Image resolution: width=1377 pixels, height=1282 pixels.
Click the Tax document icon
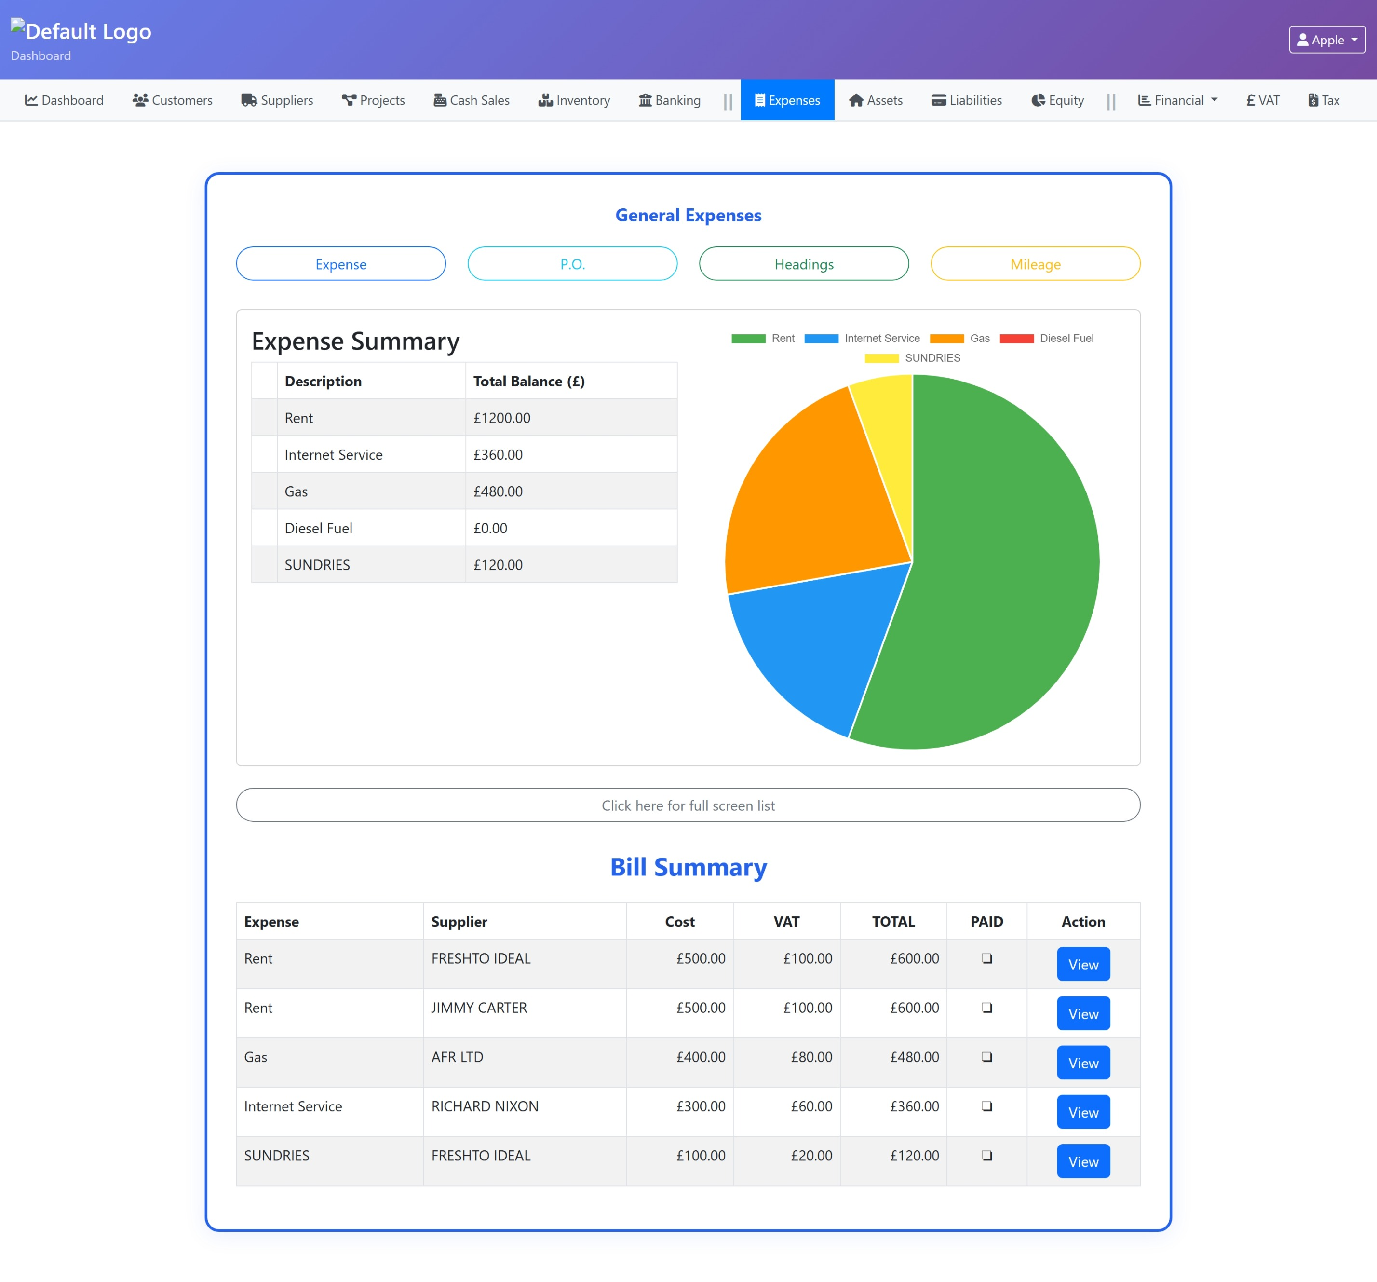(1312, 100)
